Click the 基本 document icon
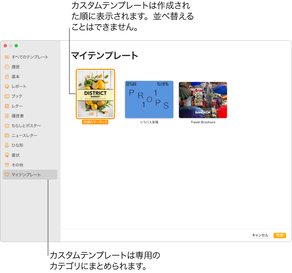 coord(7,77)
